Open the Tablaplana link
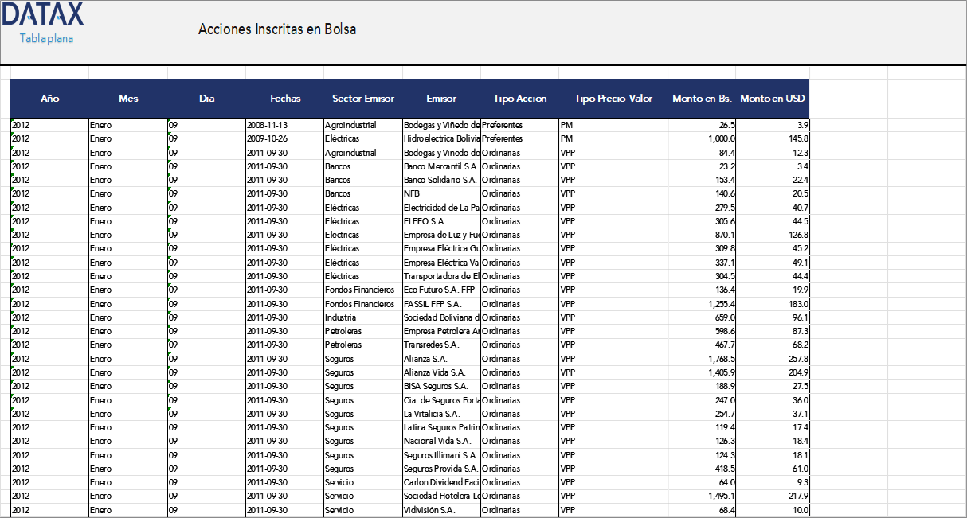 tap(46, 38)
